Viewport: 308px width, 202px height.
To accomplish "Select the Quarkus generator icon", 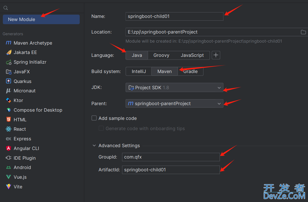I will pos(9,81).
